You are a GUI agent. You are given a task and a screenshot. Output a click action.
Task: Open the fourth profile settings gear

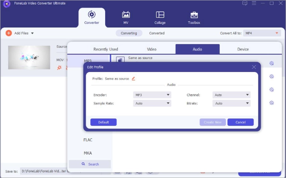click(271, 103)
